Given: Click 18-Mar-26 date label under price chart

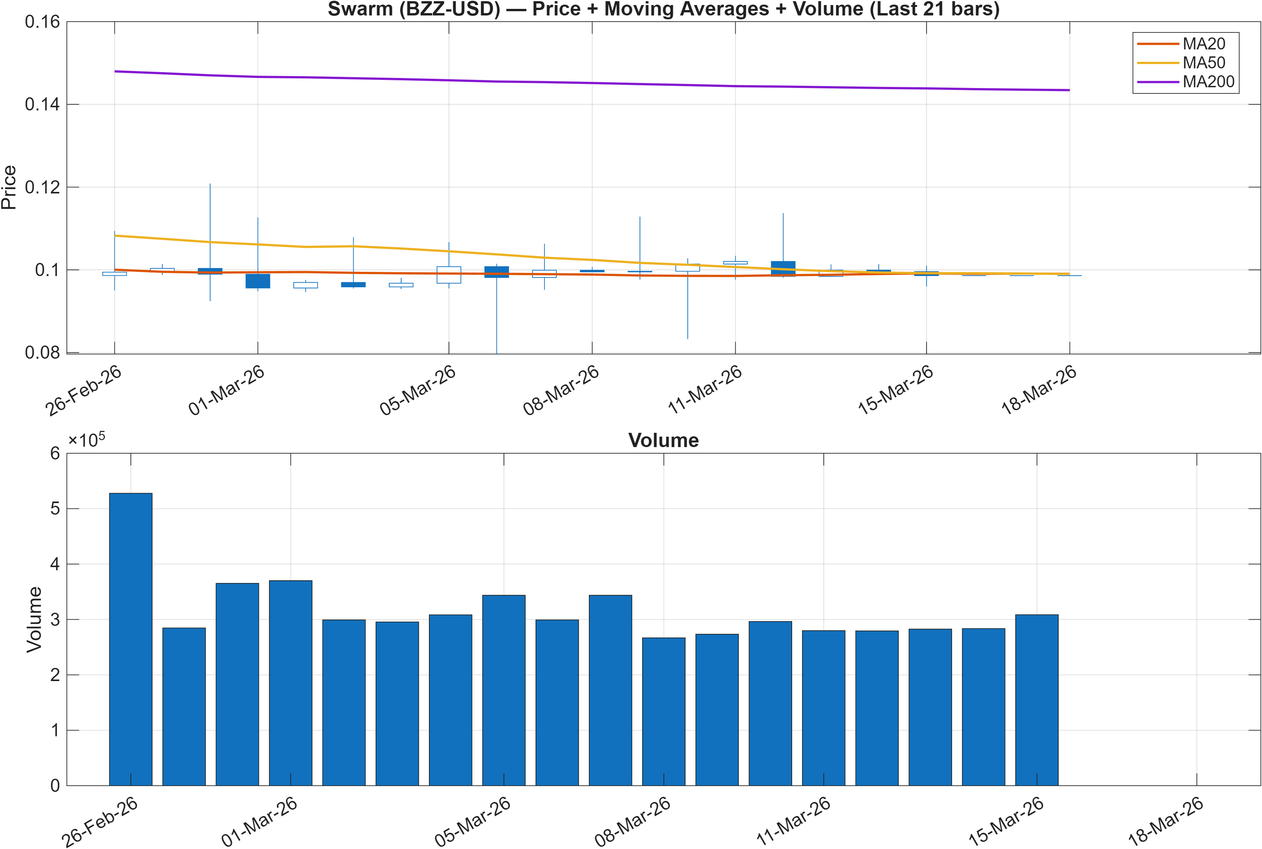Looking at the screenshot, I should (x=1039, y=390).
